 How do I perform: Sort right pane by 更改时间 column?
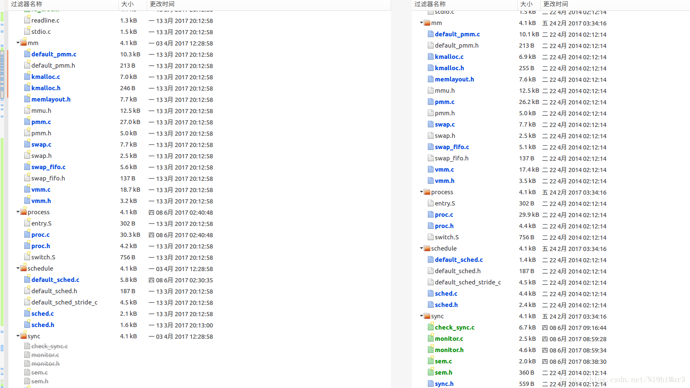(615, 4)
